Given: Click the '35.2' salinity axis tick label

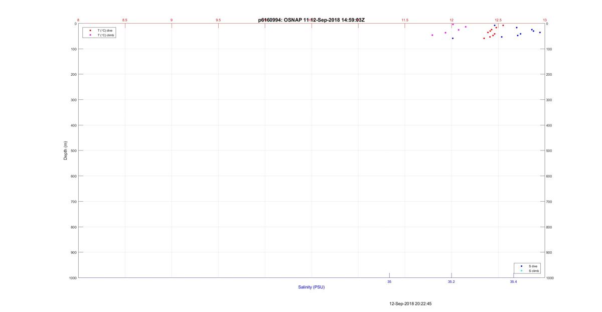Looking at the screenshot, I should coord(452,282).
